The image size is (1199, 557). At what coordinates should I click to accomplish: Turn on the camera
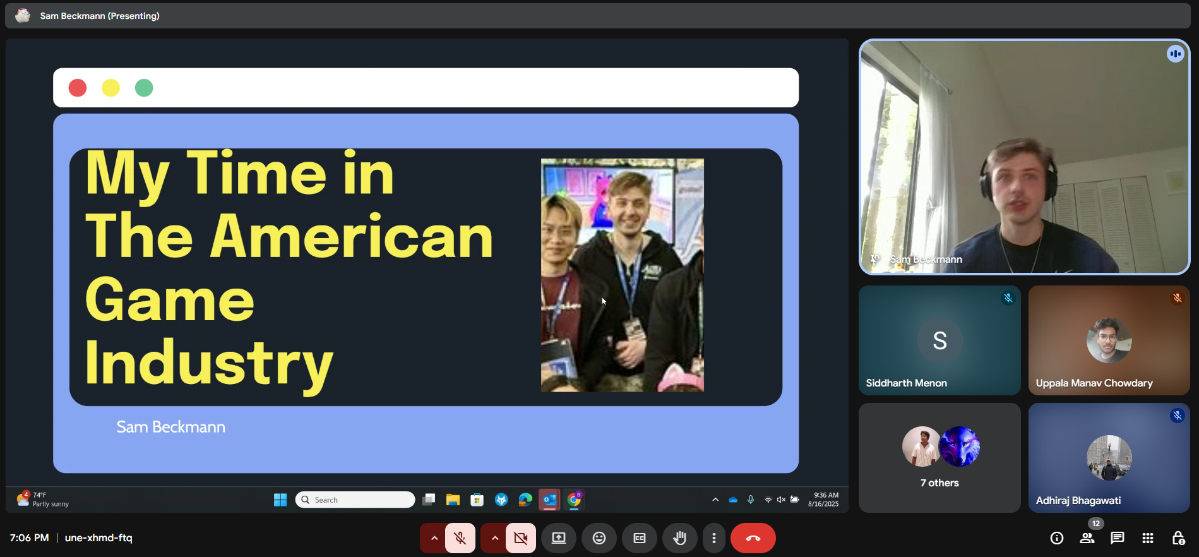pos(521,538)
